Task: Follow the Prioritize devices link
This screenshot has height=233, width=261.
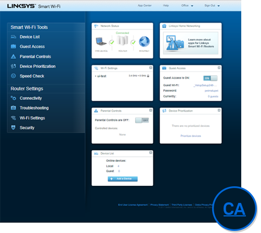Action: [191, 136]
